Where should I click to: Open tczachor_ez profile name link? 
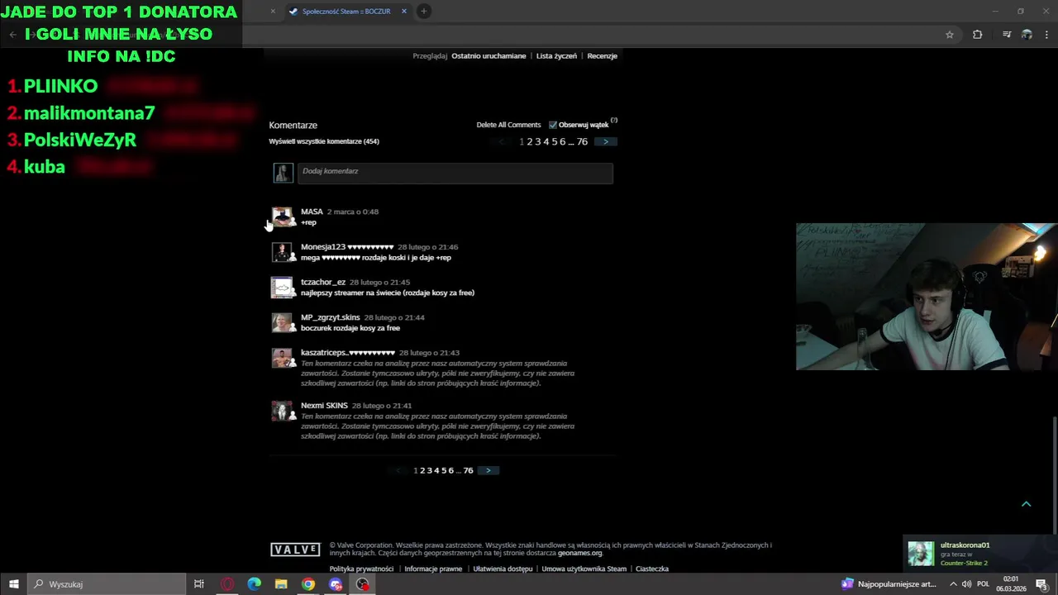pyautogui.click(x=323, y=283)
